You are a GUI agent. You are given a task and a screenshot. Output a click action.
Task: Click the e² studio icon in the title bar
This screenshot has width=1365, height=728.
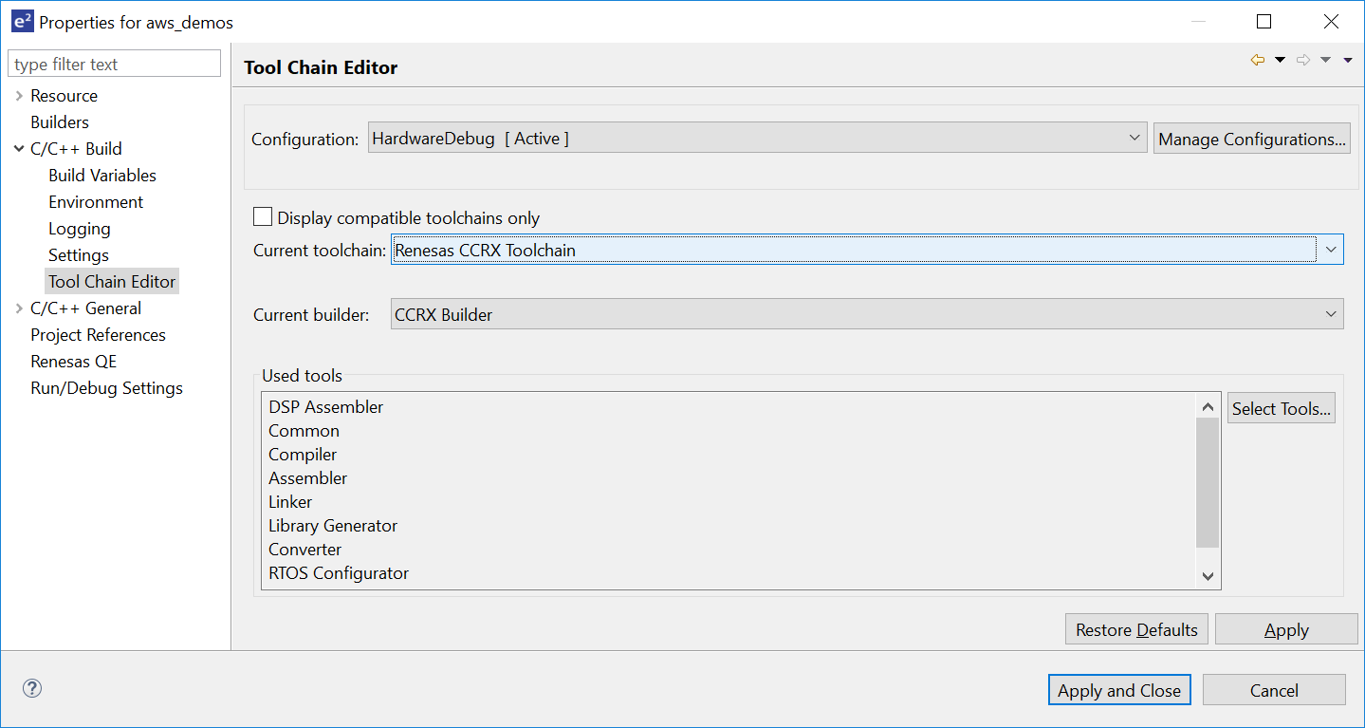point(22,21)
